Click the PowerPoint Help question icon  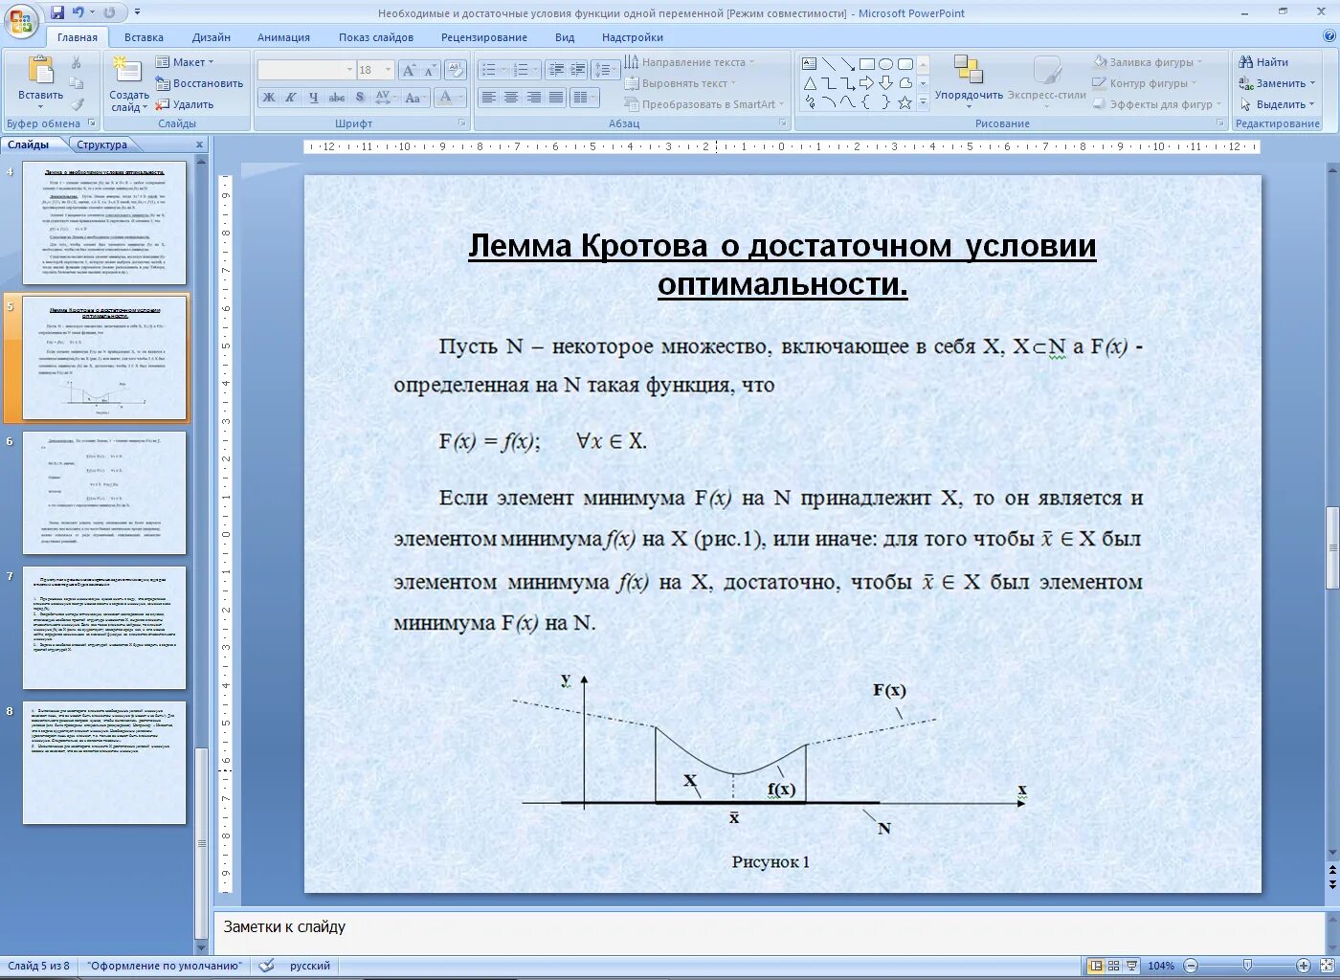[1329, 36]
